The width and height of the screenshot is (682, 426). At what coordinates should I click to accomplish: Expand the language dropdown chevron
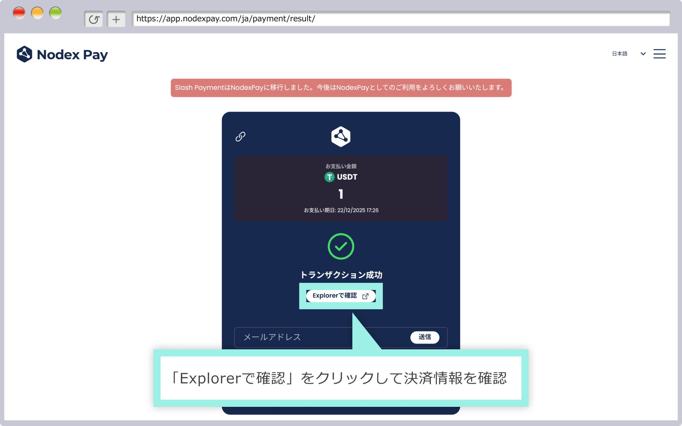(x=643, y=54)
